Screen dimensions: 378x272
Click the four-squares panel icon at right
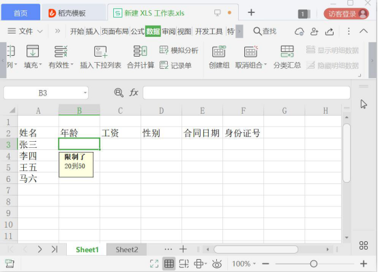point(364,245)
